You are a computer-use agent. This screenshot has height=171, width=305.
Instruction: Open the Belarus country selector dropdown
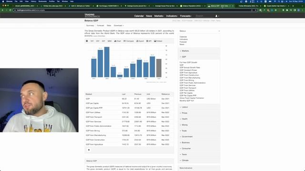tap(199, 31)
